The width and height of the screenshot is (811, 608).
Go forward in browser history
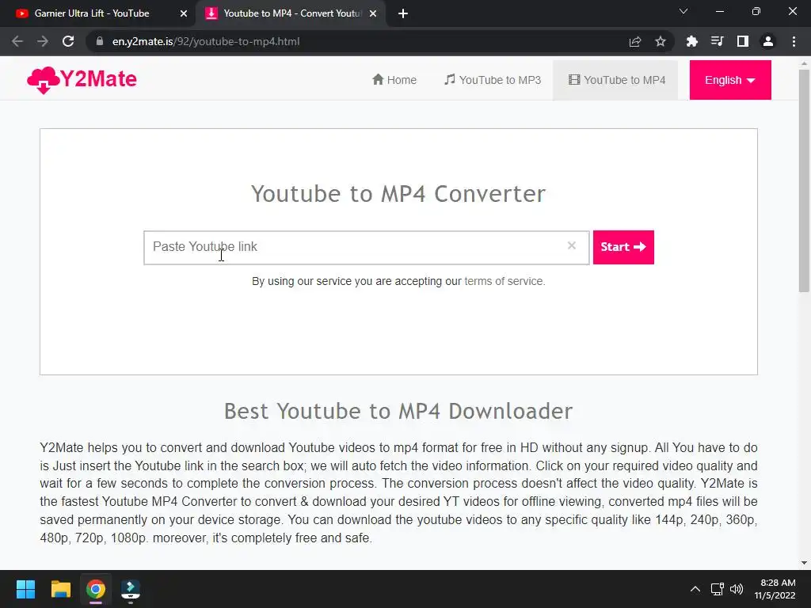(x=43, y=41)
